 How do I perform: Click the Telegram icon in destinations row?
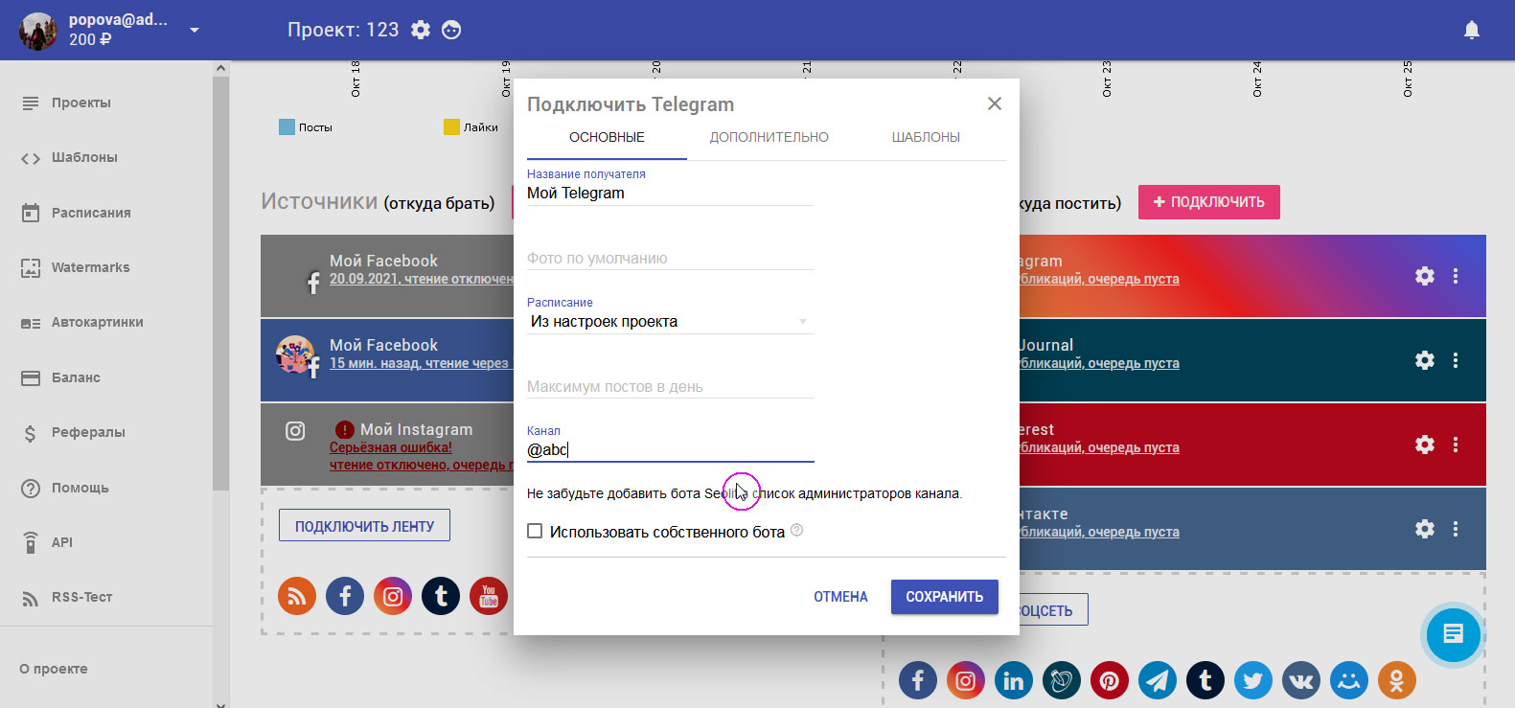(x=1158, y=680)
